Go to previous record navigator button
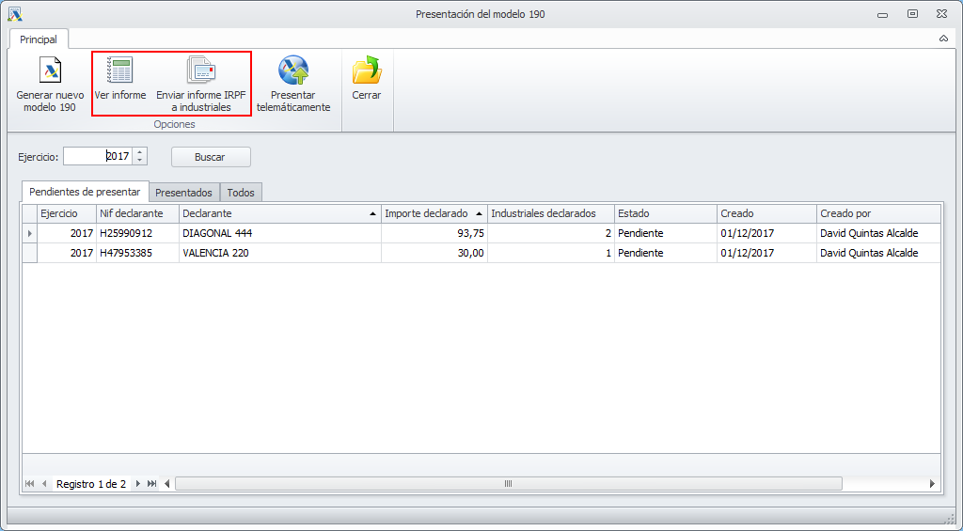This screenshot has width=963, height=531. [x=44, y=484]
